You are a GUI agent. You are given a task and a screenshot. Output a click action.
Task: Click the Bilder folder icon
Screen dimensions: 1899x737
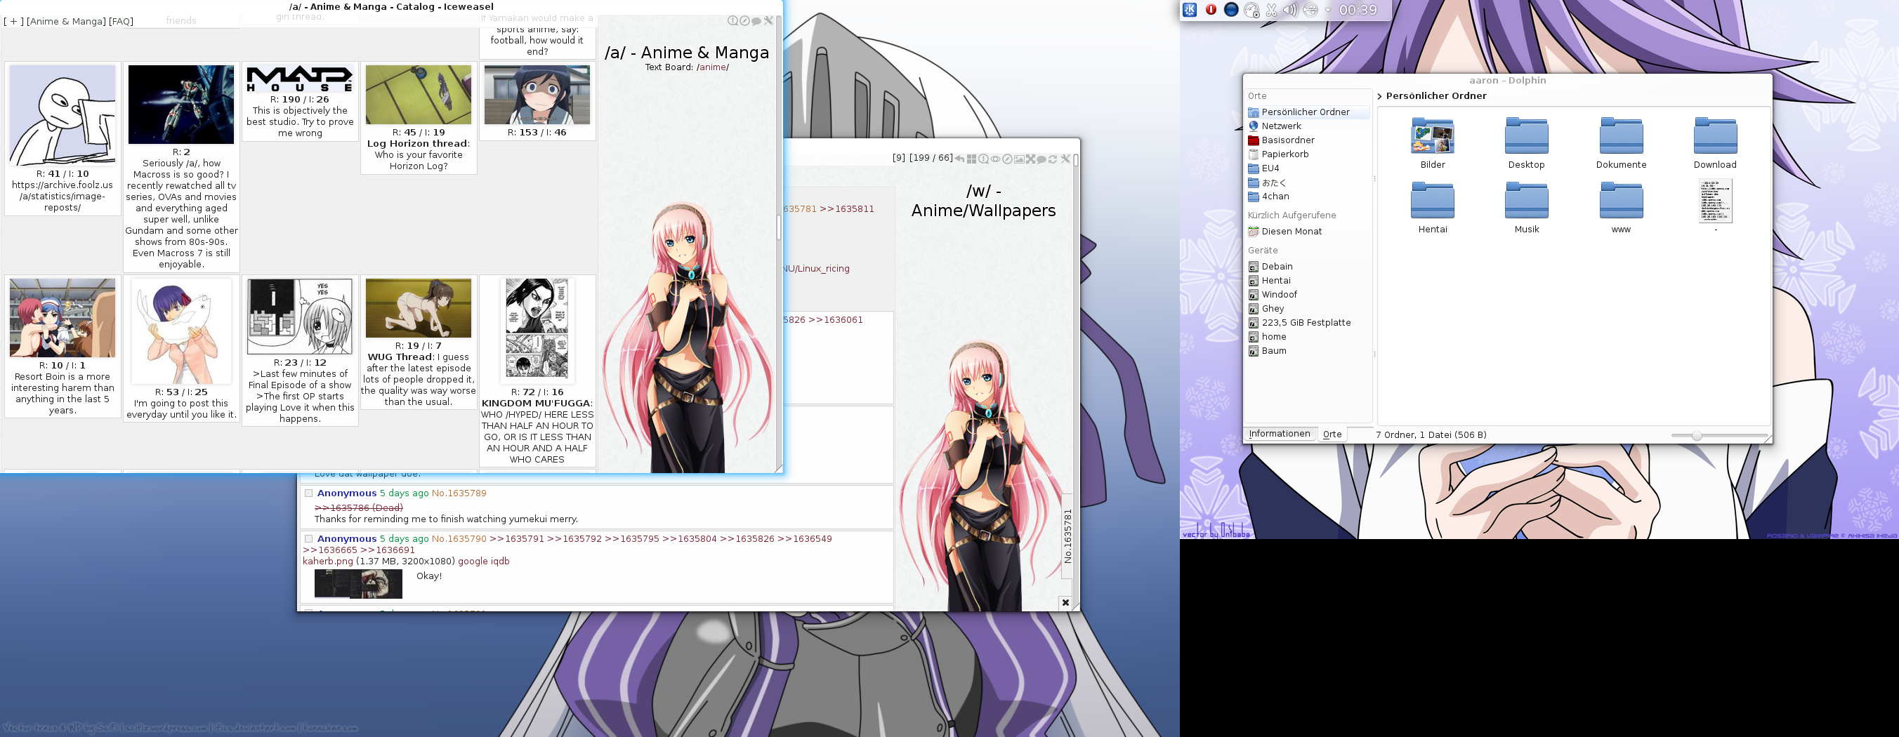[x=1433, y=135]
